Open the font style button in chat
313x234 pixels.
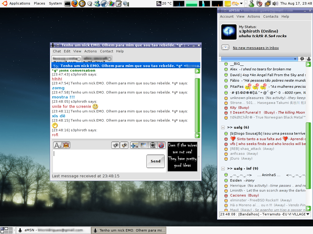57,145
